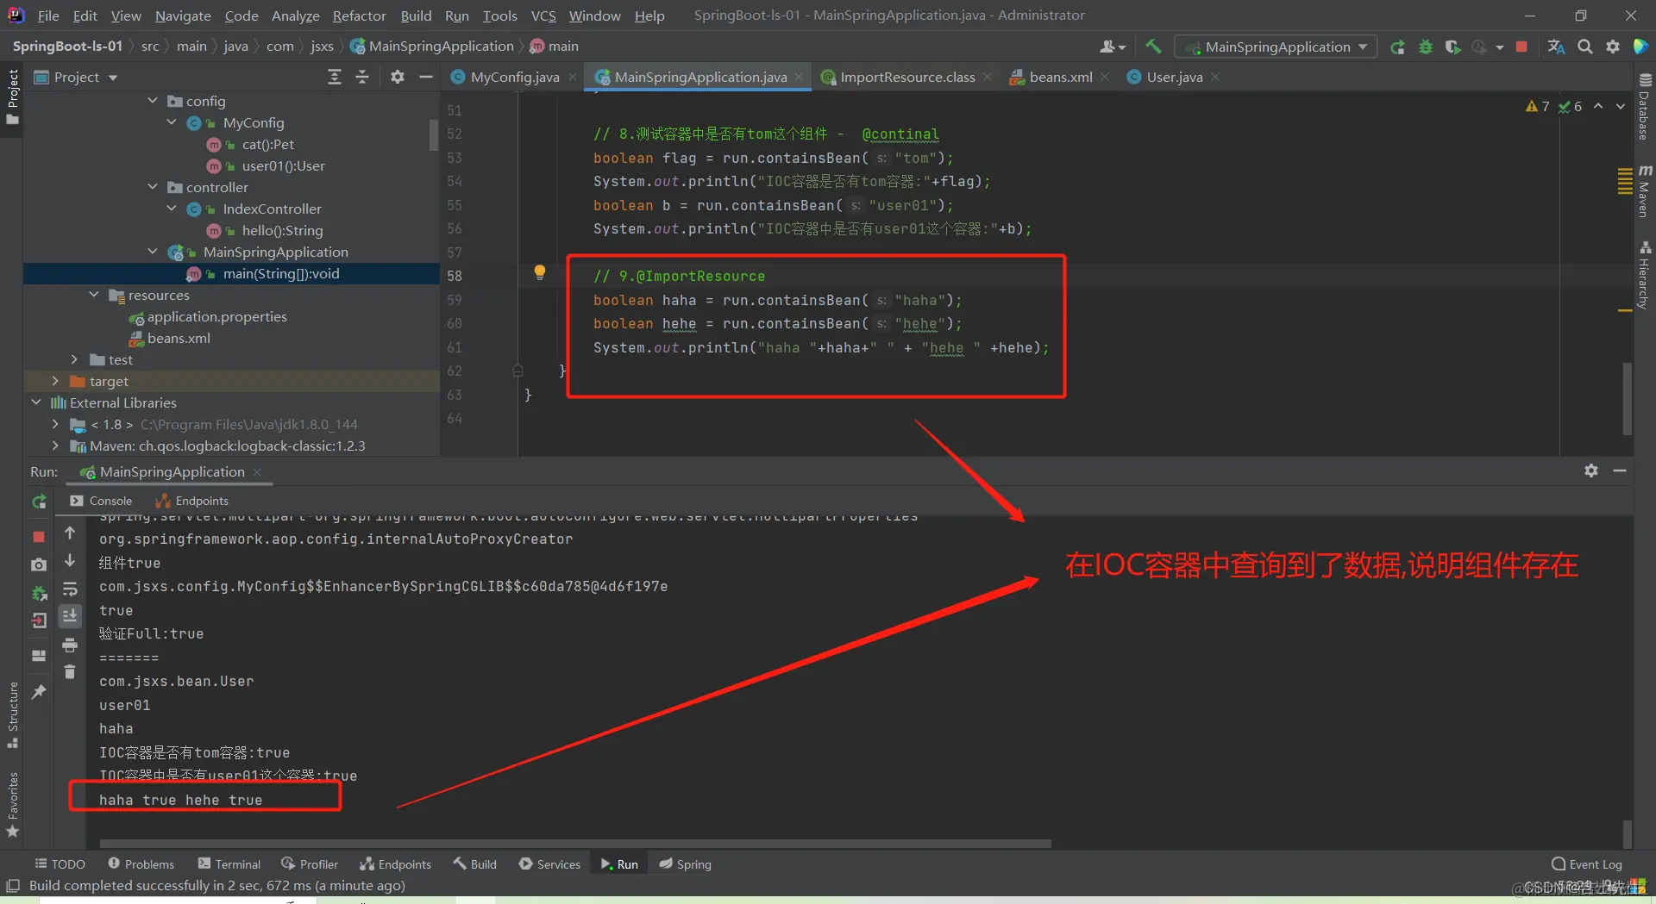1656x904 pixels.
Task: Open the Favorites side panel
Action: click(x=13, y=804)
